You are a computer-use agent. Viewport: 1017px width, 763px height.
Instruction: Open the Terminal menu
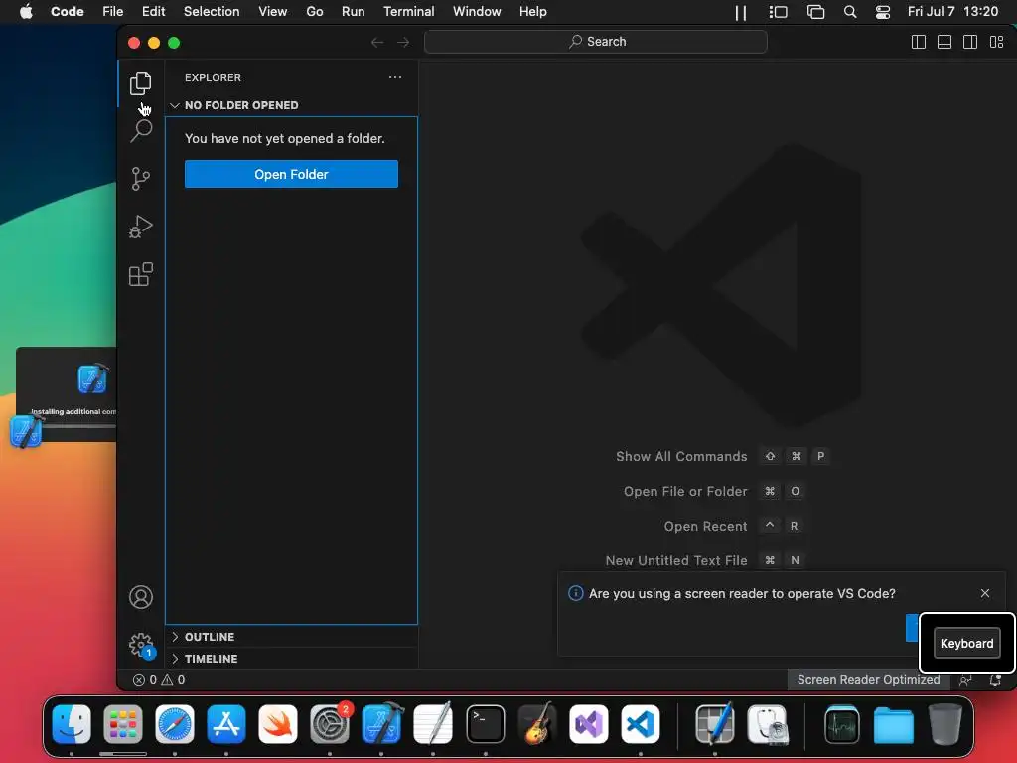(x=408, y=12)
